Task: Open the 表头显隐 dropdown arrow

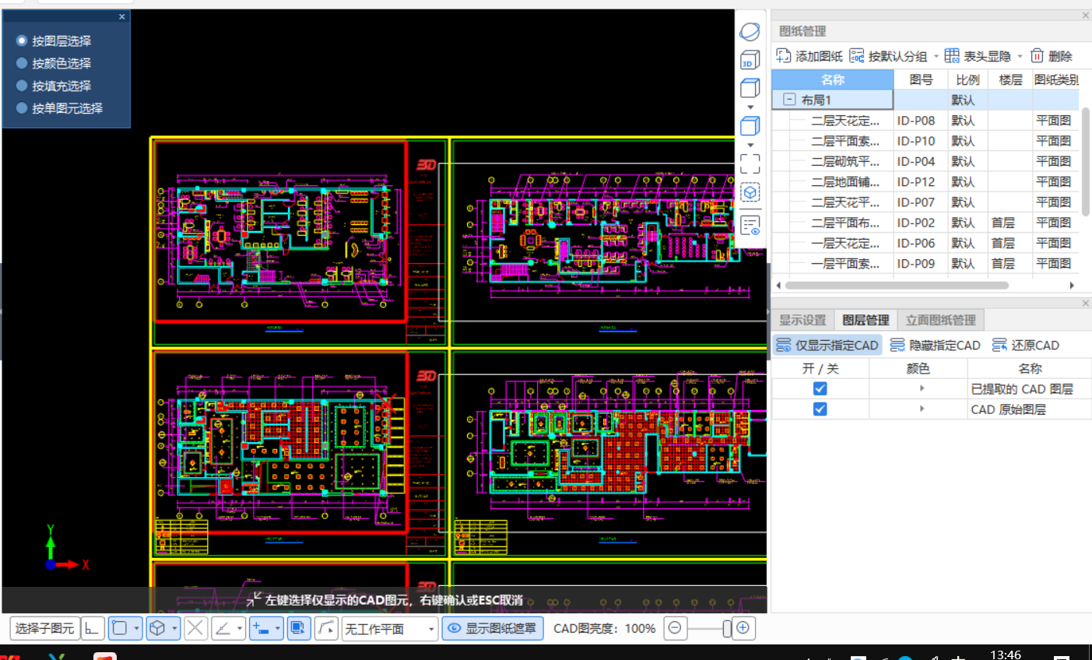Action: pos(1020,56)
